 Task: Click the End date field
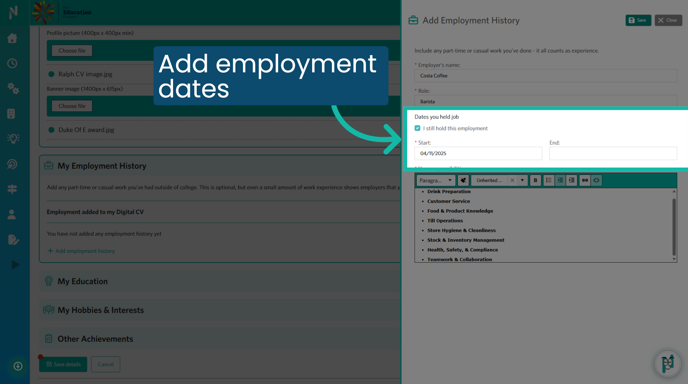coord(613,153)
